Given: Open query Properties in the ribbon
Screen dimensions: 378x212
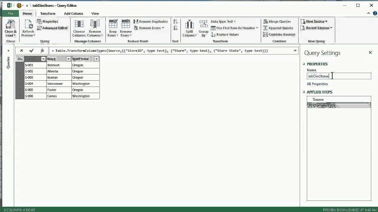Looking at the screenshot, I should (48, 21).
